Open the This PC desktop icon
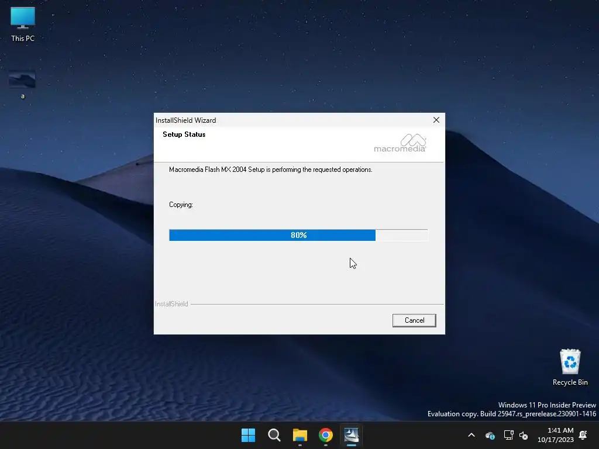599x449 pixels. pos(23,25)
